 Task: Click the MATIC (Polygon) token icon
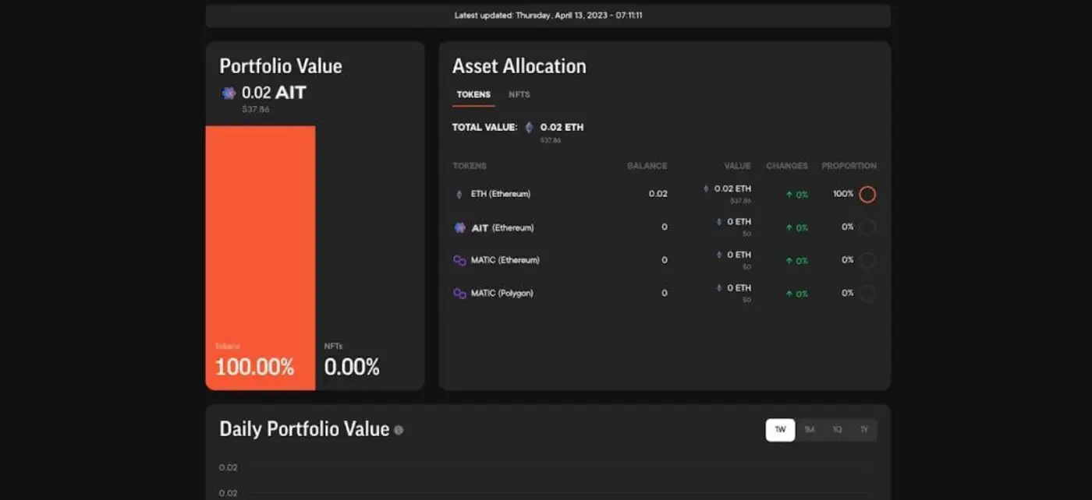[x=459, y=294]
